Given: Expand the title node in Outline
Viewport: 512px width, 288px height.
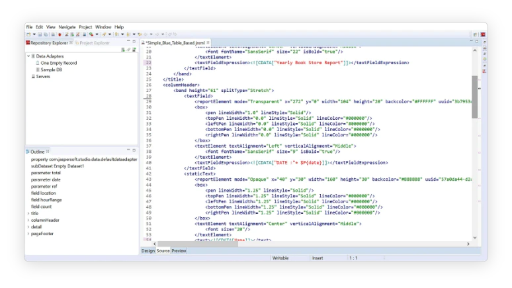Looking at the screenshot, I should click(x=28, y=213).
